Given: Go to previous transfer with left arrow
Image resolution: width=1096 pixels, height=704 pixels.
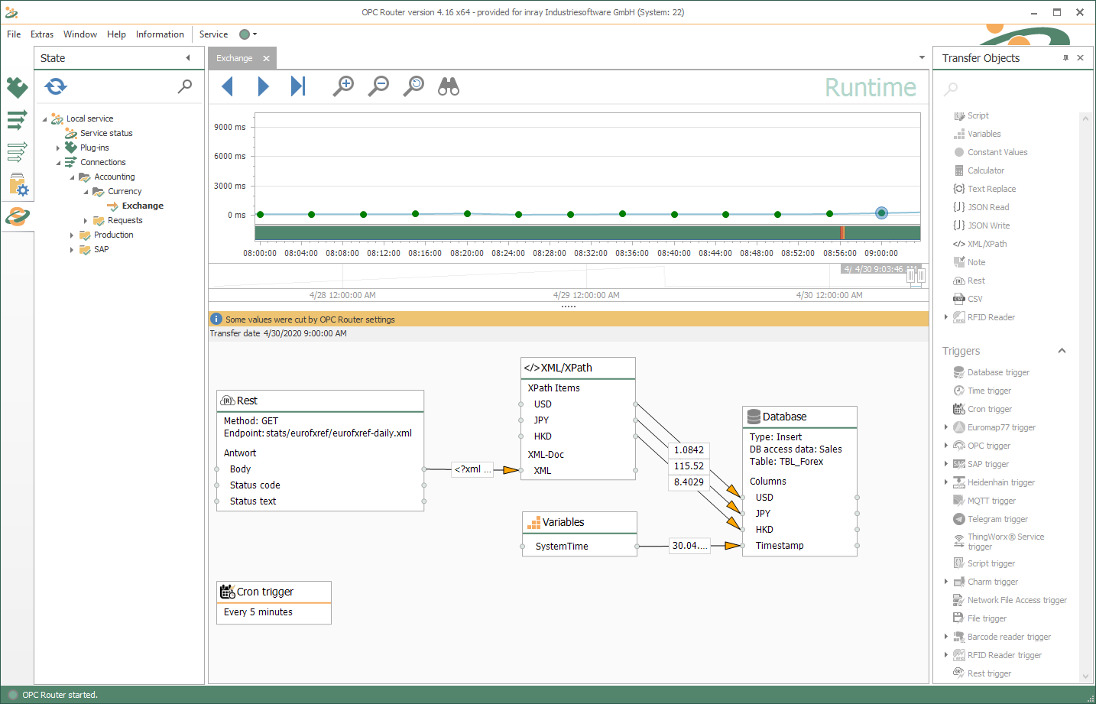Looking at the screenshot, I should coord(227,86).
